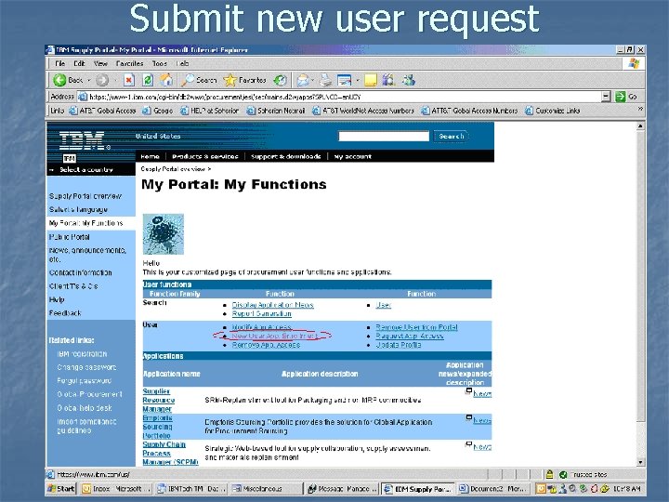Screen dimensions: 669x502
Task: Open the Mail button dropdown arrow
Action: (x=313, y=80)
